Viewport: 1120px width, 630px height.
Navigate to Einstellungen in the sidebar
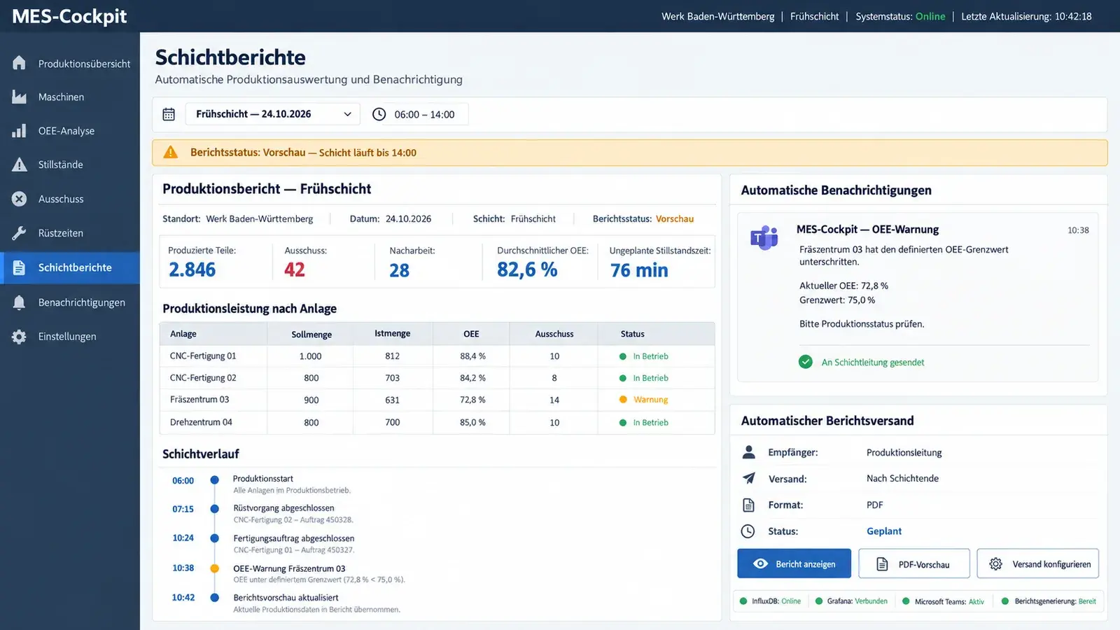[70, 337]
